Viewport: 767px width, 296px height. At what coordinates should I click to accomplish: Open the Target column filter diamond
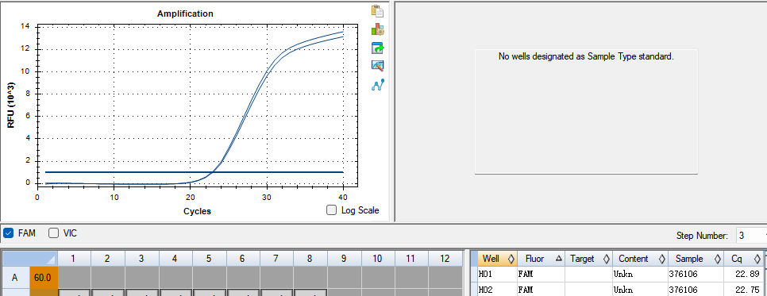pos(606,259)
